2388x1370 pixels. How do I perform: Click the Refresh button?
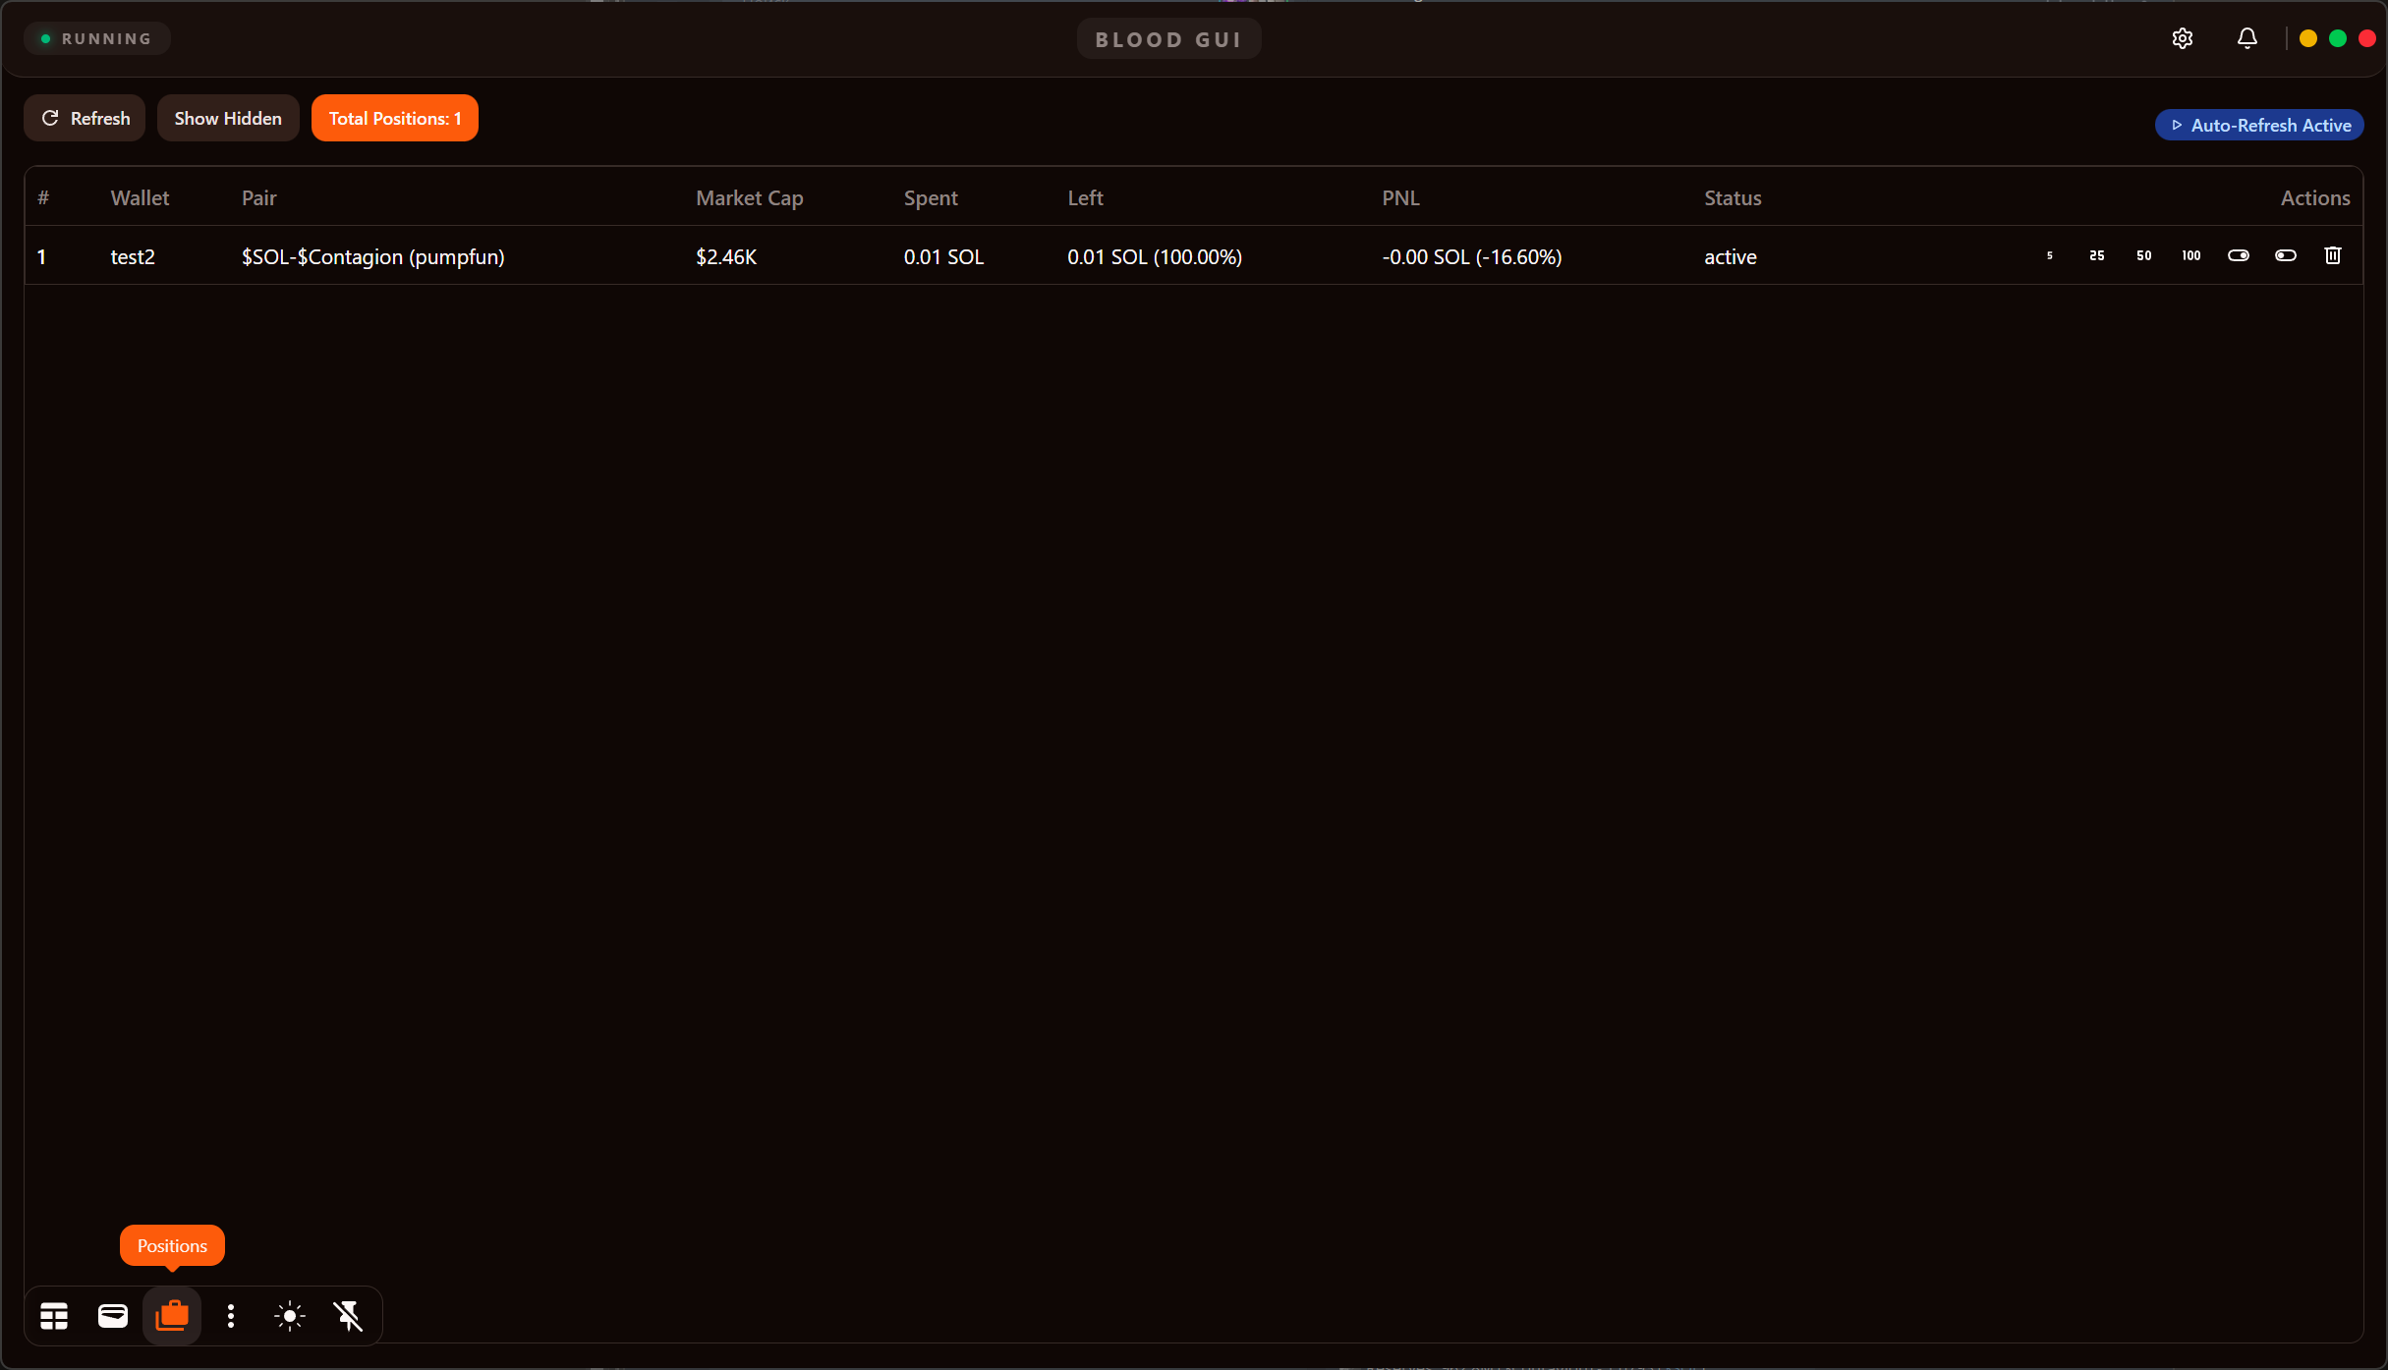tap(85, 118)
